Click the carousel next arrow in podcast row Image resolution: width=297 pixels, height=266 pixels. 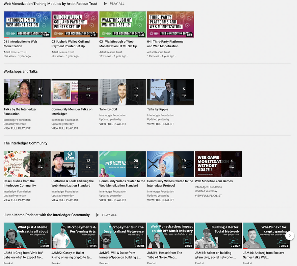pyautogui.click(x=290, y=236)
